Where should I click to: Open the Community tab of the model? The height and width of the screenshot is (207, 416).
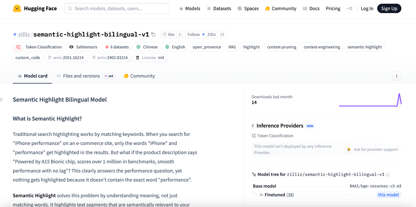point(139,76)
